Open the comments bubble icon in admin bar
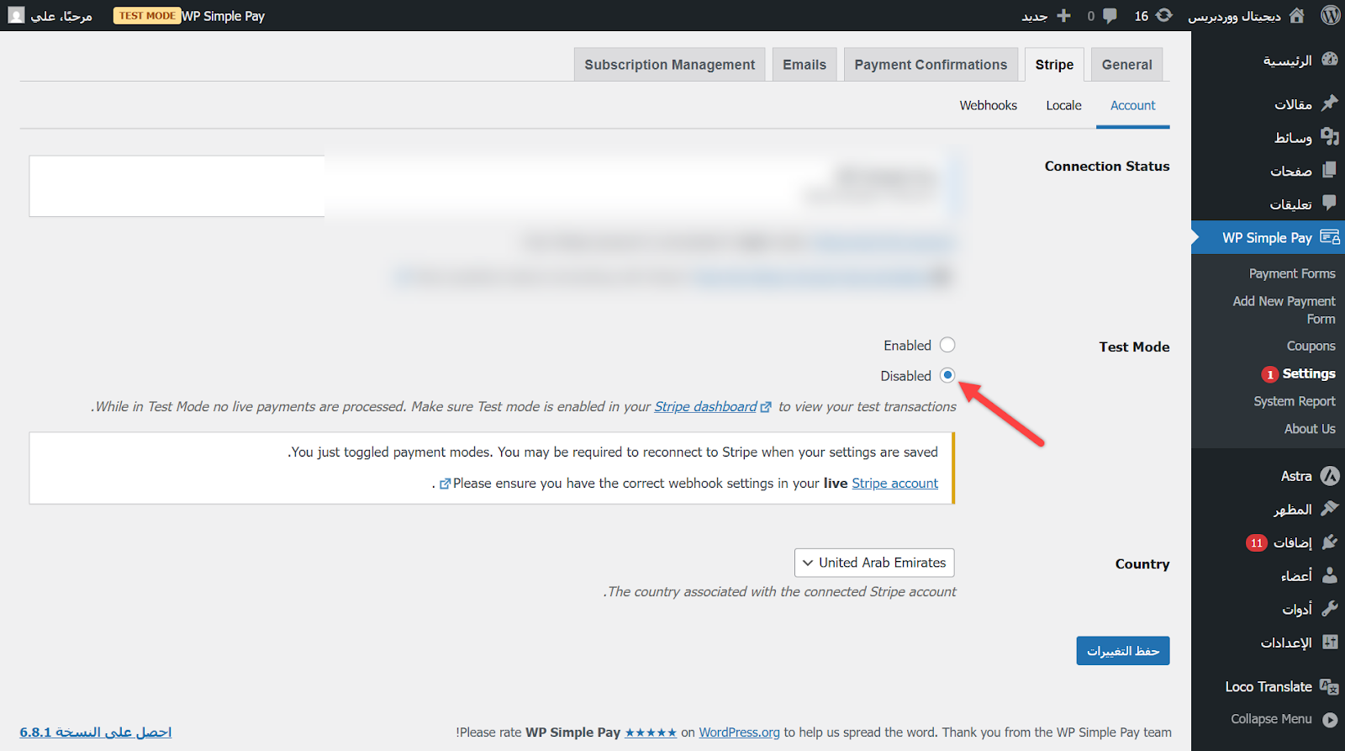 point(1110,16)
